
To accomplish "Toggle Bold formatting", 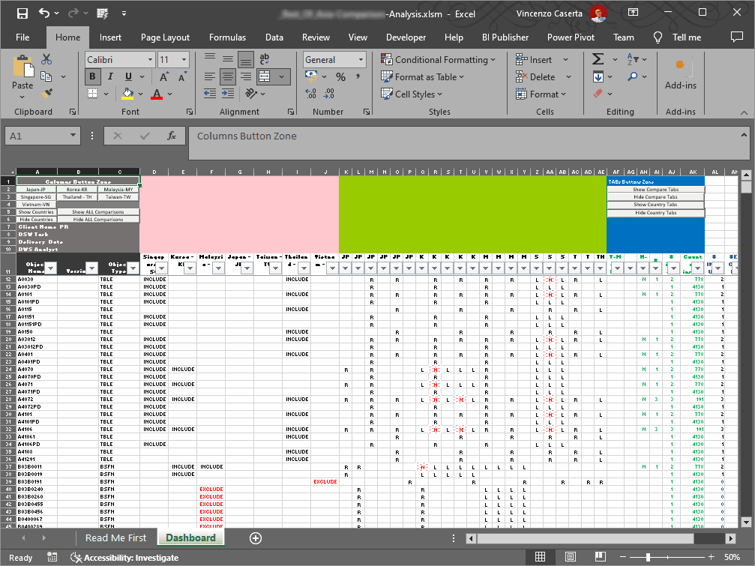I will (92, 76).
